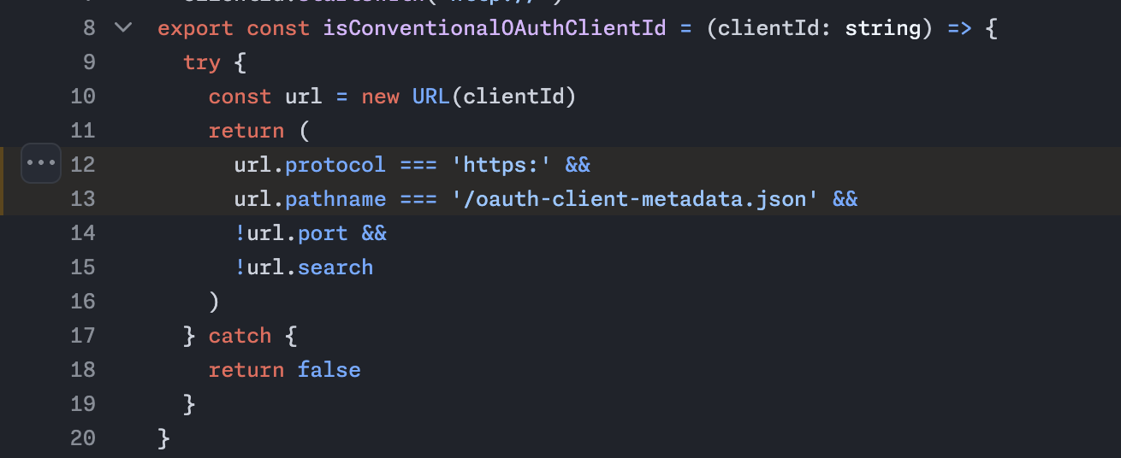
Task: Select line number 17
Action: click(x=83, y=335)
